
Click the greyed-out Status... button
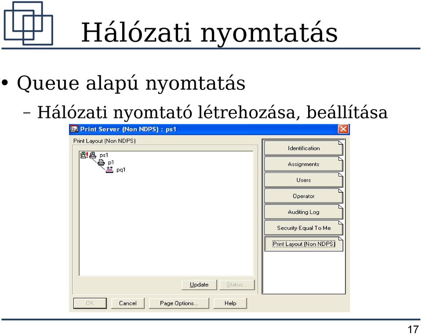[x=237, y=285]
